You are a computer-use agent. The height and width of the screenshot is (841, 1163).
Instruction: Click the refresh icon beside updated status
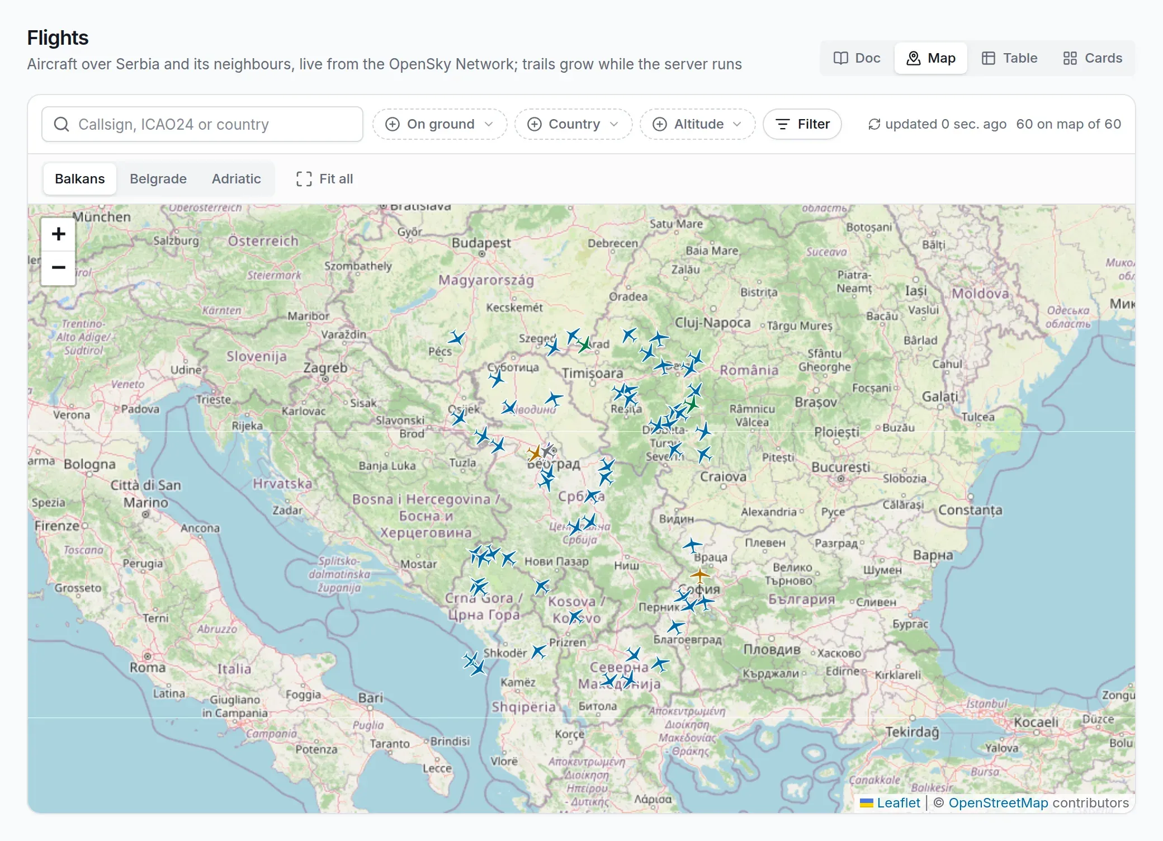874,124
